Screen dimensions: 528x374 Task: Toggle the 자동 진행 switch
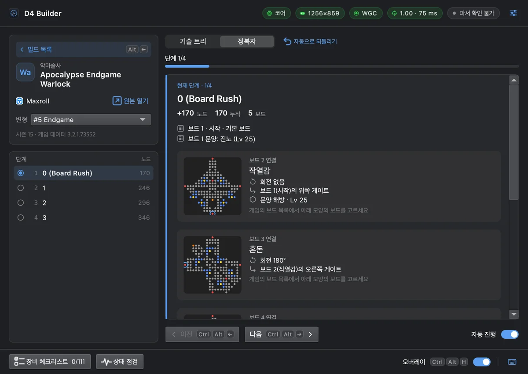click(x=510, y=334)
